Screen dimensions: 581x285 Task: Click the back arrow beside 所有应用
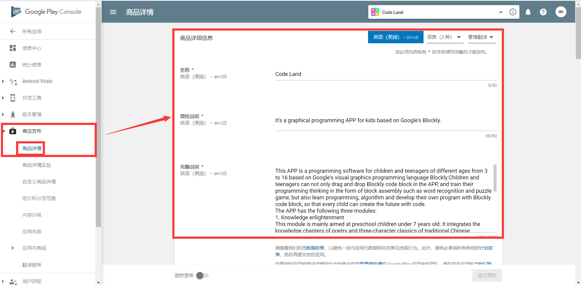click(13, 31)
